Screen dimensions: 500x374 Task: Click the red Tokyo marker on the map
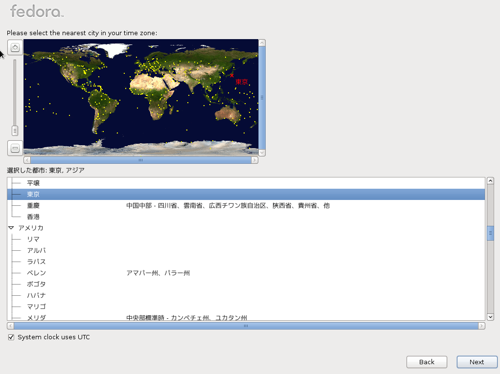point(232,75)
